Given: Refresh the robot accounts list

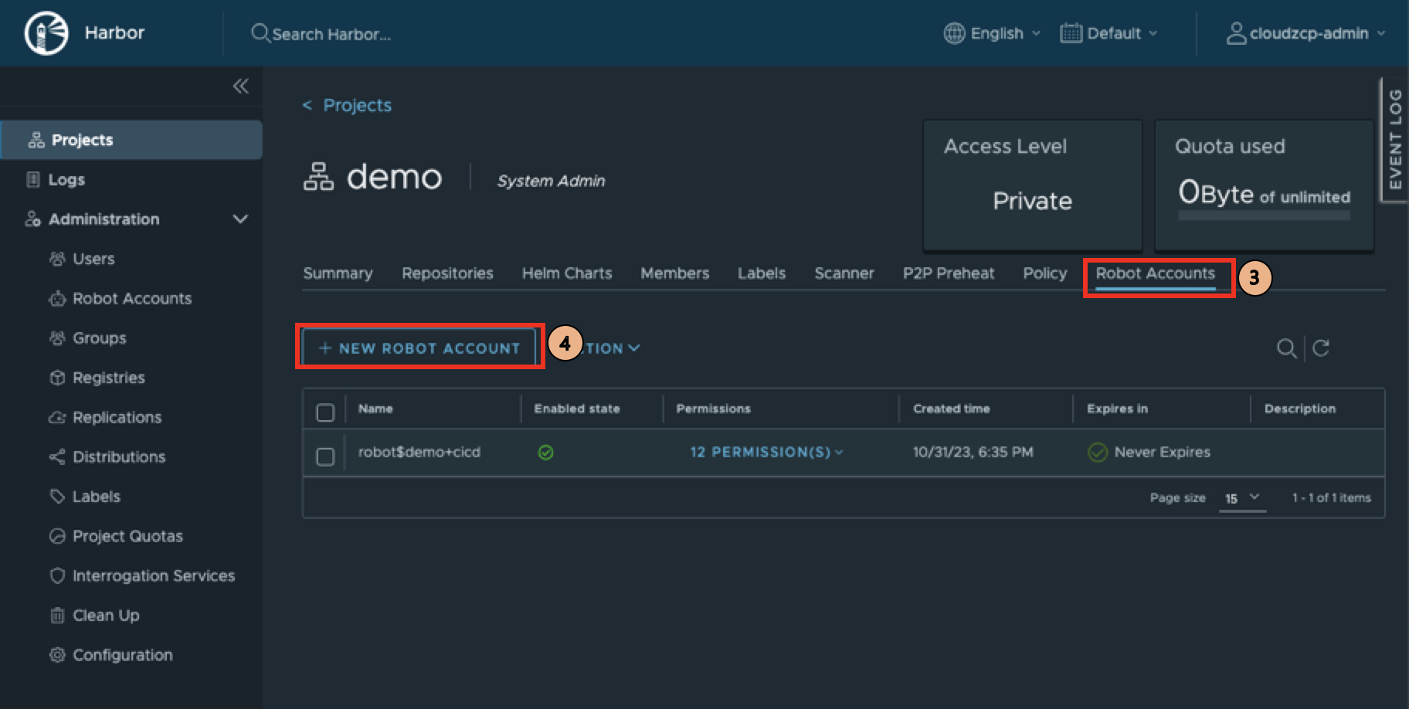Looking at the screenshot, I should point(1321,348).
